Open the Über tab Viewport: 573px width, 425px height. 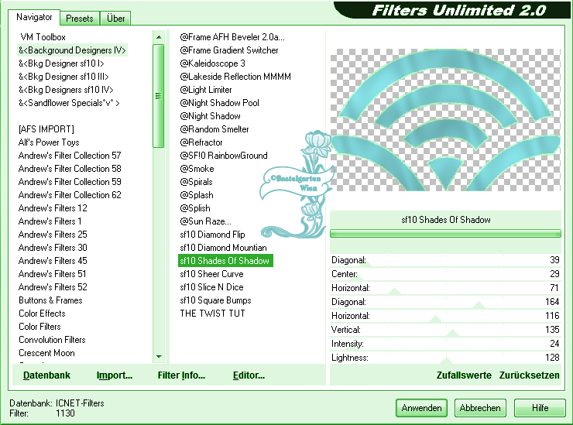pyautogui.click(x=115, y=19)
